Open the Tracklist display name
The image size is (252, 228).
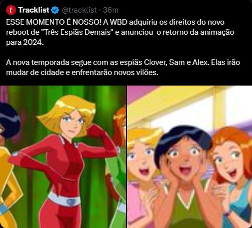[34, 10]
